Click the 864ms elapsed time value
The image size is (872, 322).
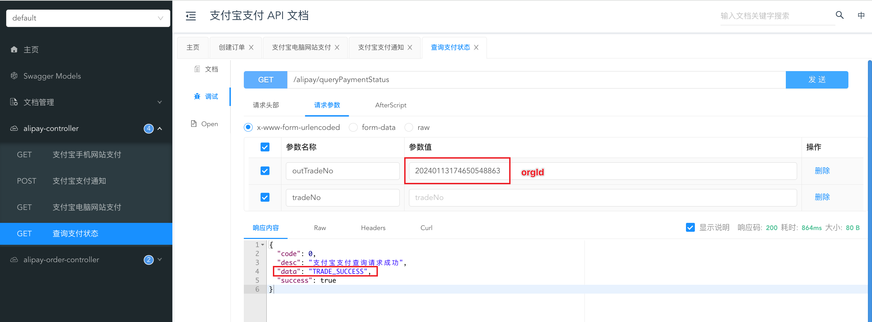pos(811,228)
